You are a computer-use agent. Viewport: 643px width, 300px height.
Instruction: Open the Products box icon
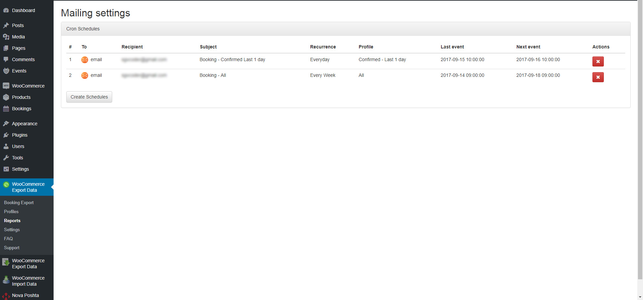pyautogui.click(x=6, y=97)
